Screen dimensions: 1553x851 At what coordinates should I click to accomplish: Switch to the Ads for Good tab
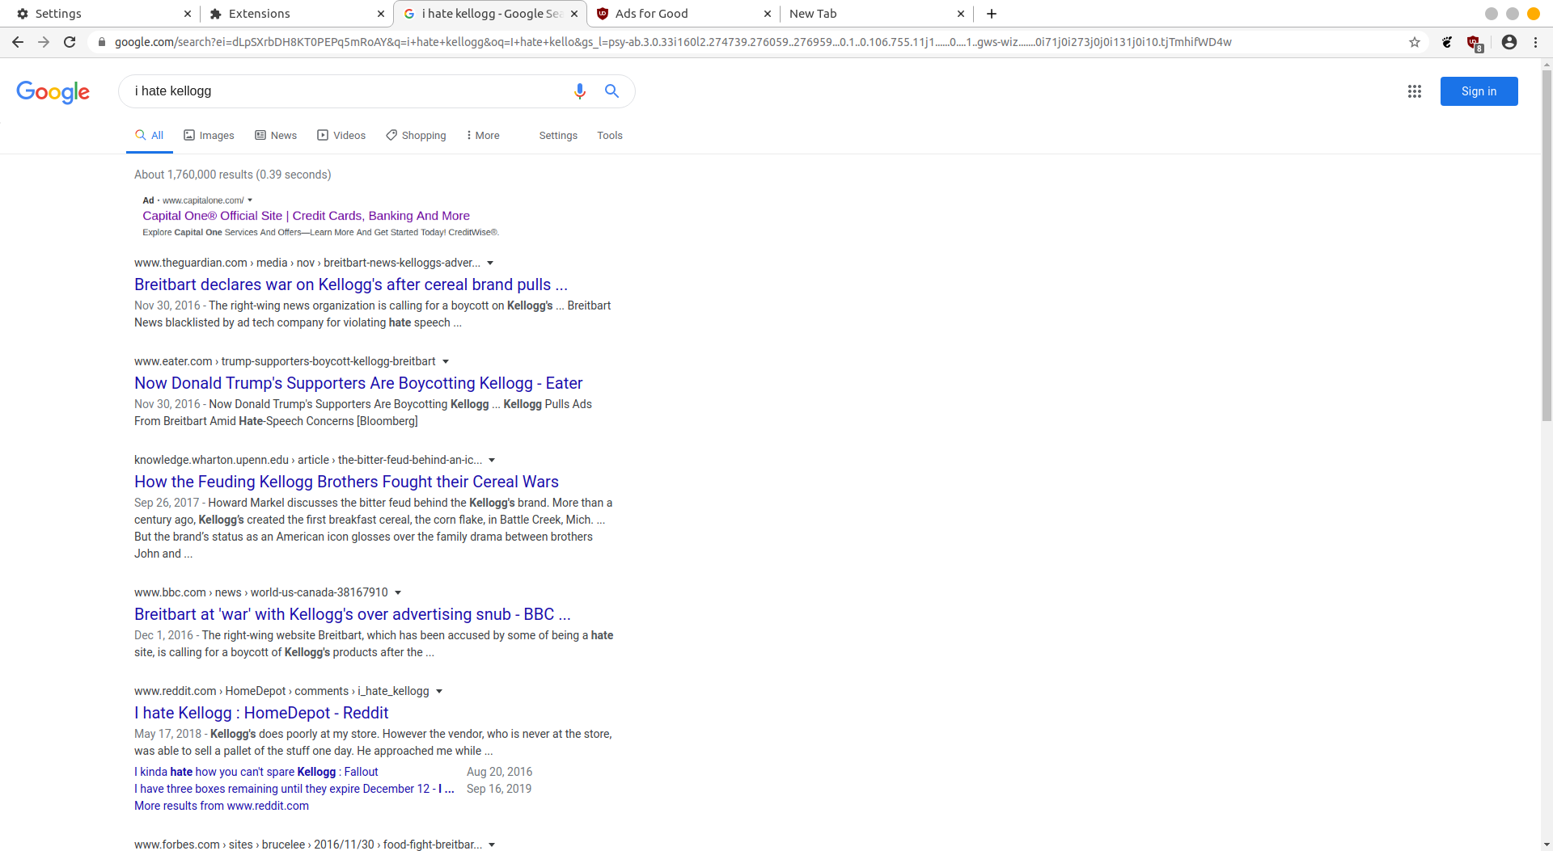tap(683, 14)
